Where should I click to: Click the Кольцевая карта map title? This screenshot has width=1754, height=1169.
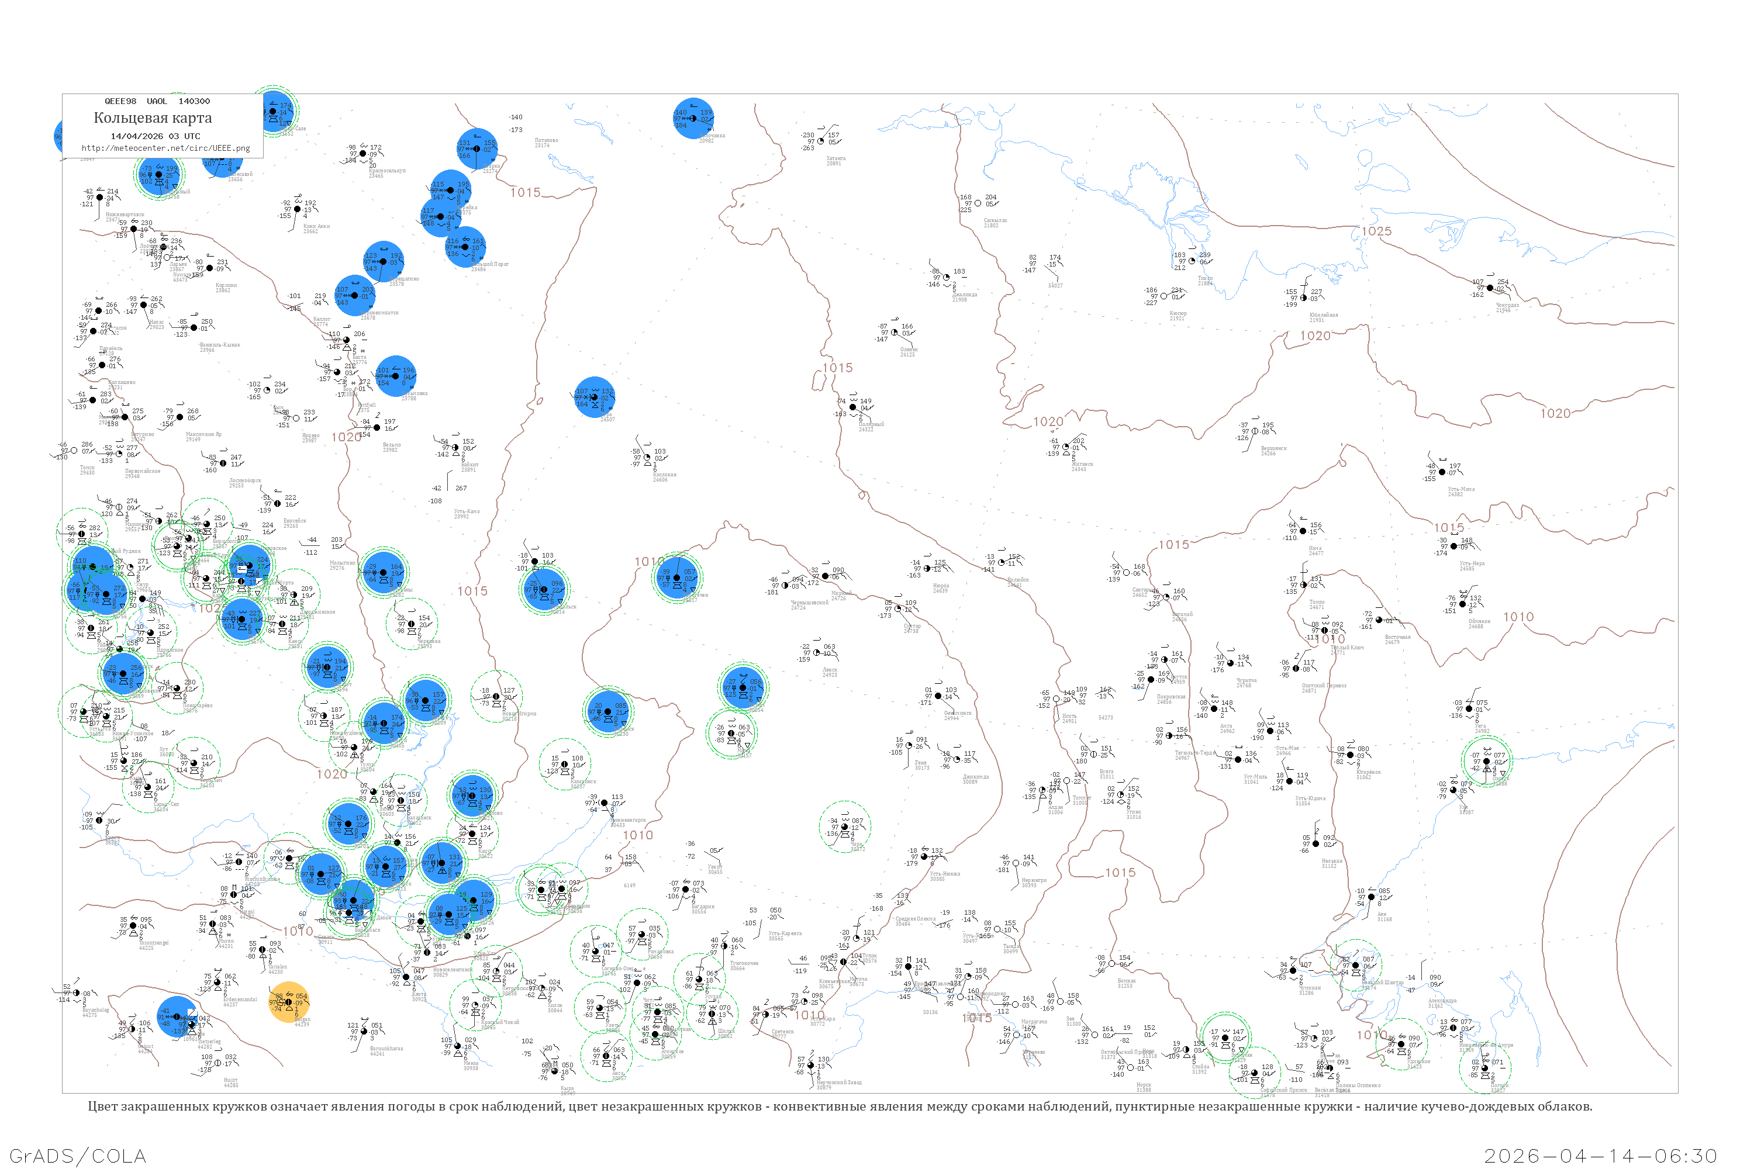152,118
